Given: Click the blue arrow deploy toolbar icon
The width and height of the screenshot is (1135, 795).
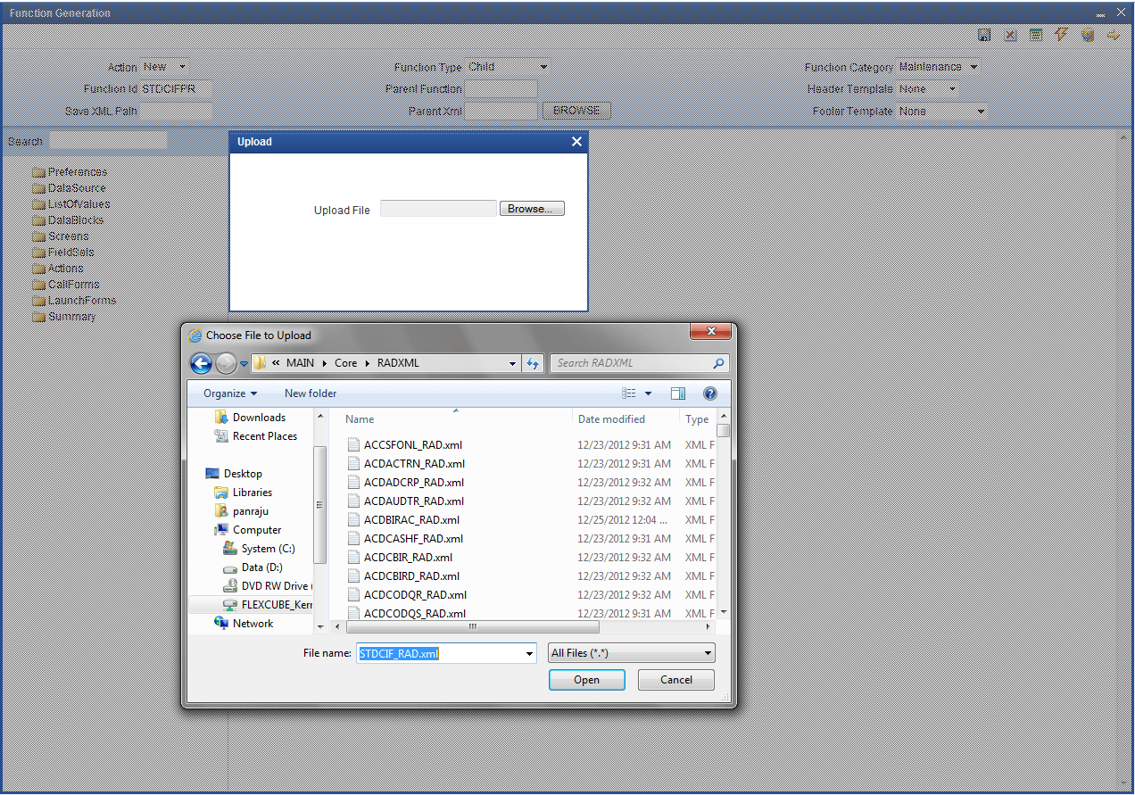Looking at the screenshot, I should [x=1088, y=36].
